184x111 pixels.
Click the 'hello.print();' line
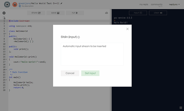[21, 85]
